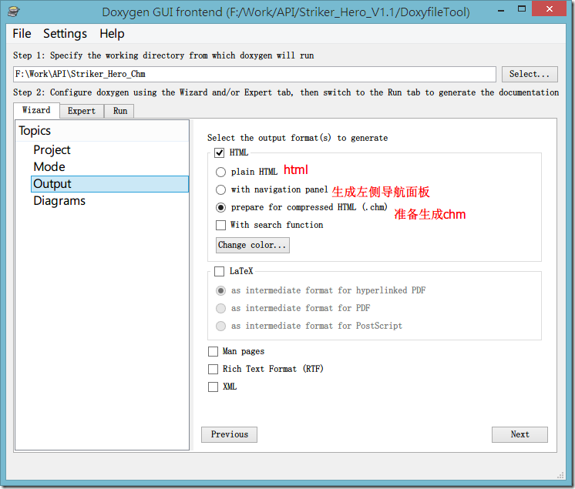The height and width of the screenshot is (489, 575).
Task: Click the Previous button
Action: pyautogui.click(x=229, y=434)
